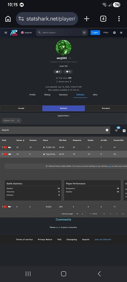The width and height of the screenshot is (127, 282).
Task: Click the add columns plus icon
Action: point(124,131)
